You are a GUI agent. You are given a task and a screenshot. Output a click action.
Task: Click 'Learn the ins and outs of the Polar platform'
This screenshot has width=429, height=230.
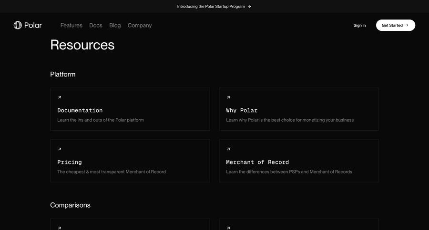101,120
